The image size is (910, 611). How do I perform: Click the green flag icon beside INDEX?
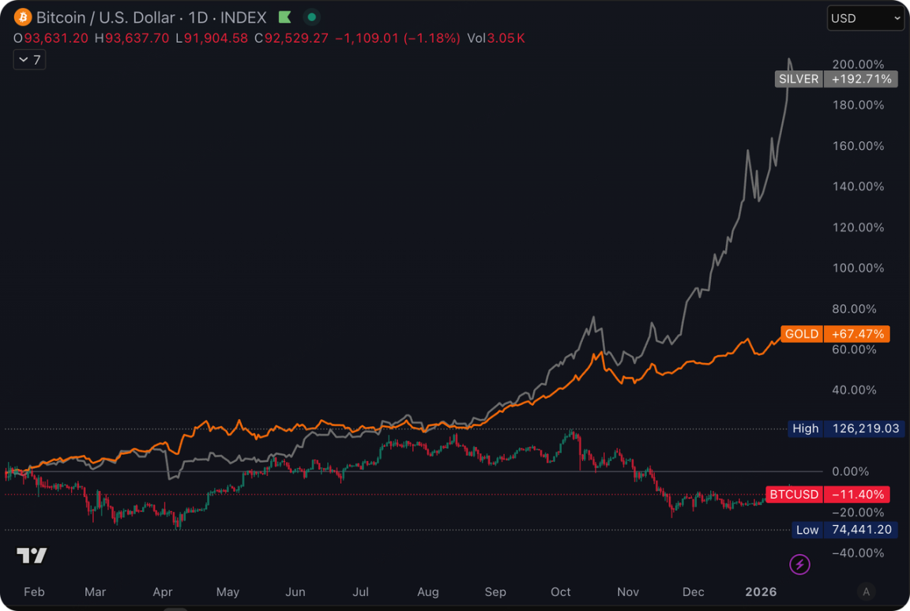point(285,17)
